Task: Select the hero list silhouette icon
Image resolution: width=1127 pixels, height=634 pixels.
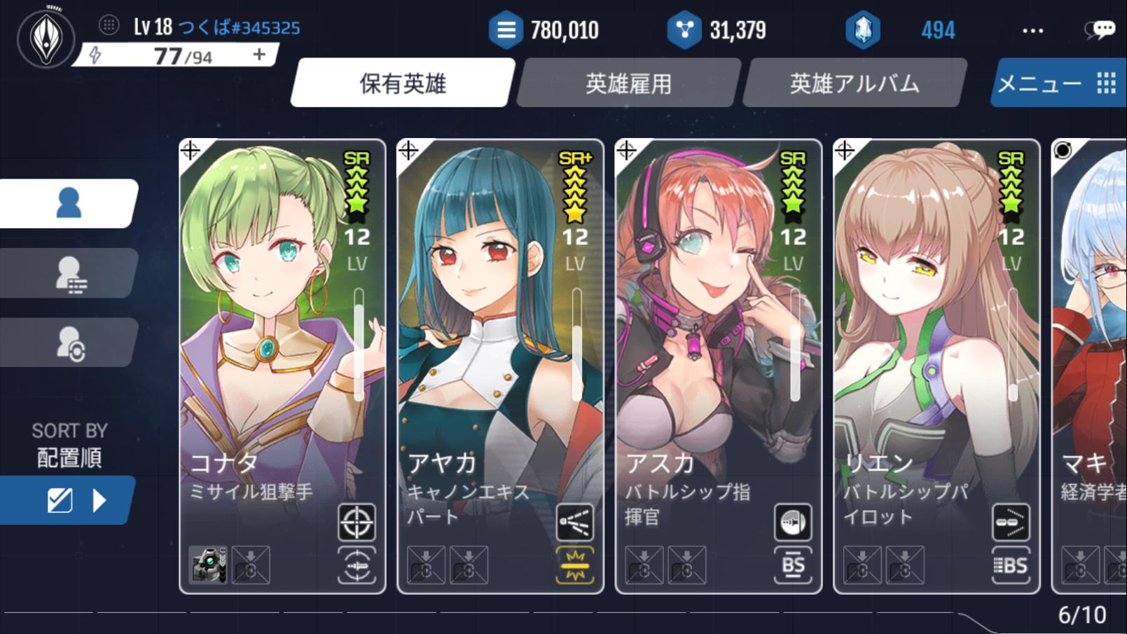Action: point(69,203)
